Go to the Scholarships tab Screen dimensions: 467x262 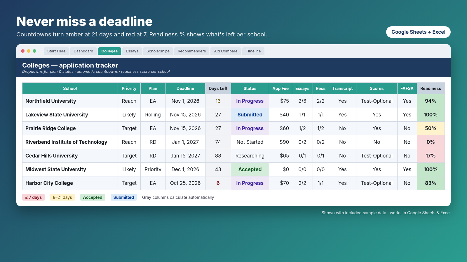[x=158, y=51]
